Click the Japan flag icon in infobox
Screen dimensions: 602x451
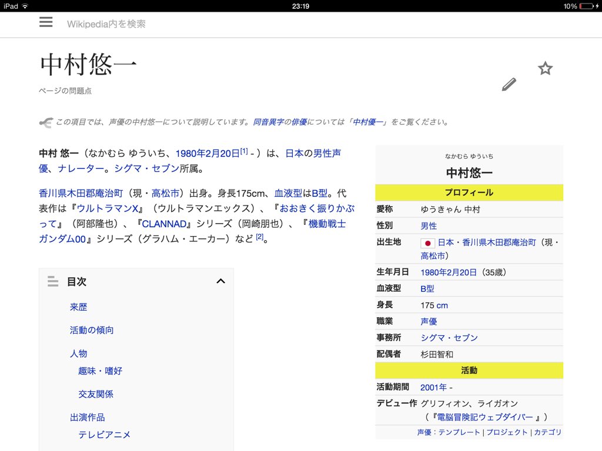(x=427, y=243)
